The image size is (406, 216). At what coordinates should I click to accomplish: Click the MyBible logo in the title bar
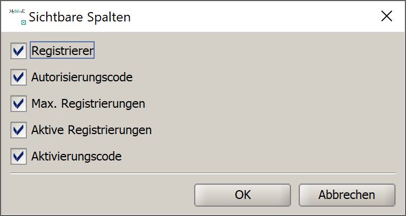click(x=17, y=11)
